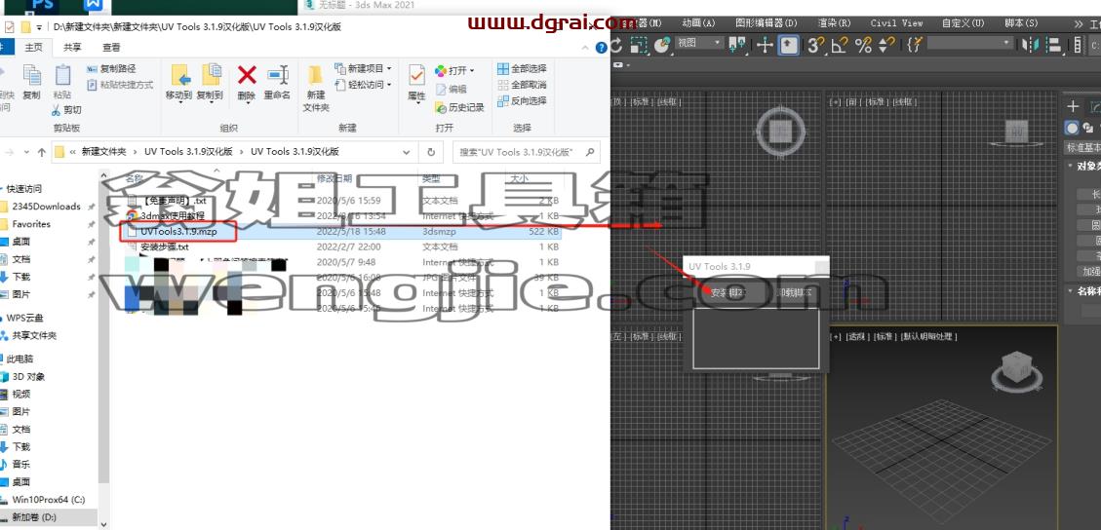Image resolution: width=1101 pixels, height=530 pixels.
Task: Open the 图形编辑器(D) menu in 3ds Max
Action: (767, 23)
